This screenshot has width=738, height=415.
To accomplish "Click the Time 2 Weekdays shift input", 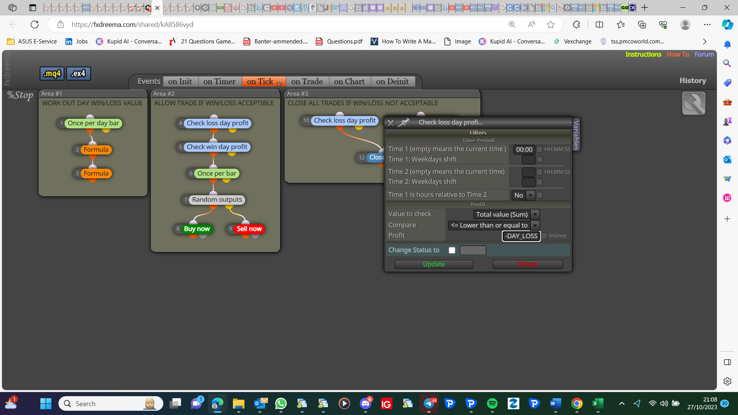I will point(529,182).
